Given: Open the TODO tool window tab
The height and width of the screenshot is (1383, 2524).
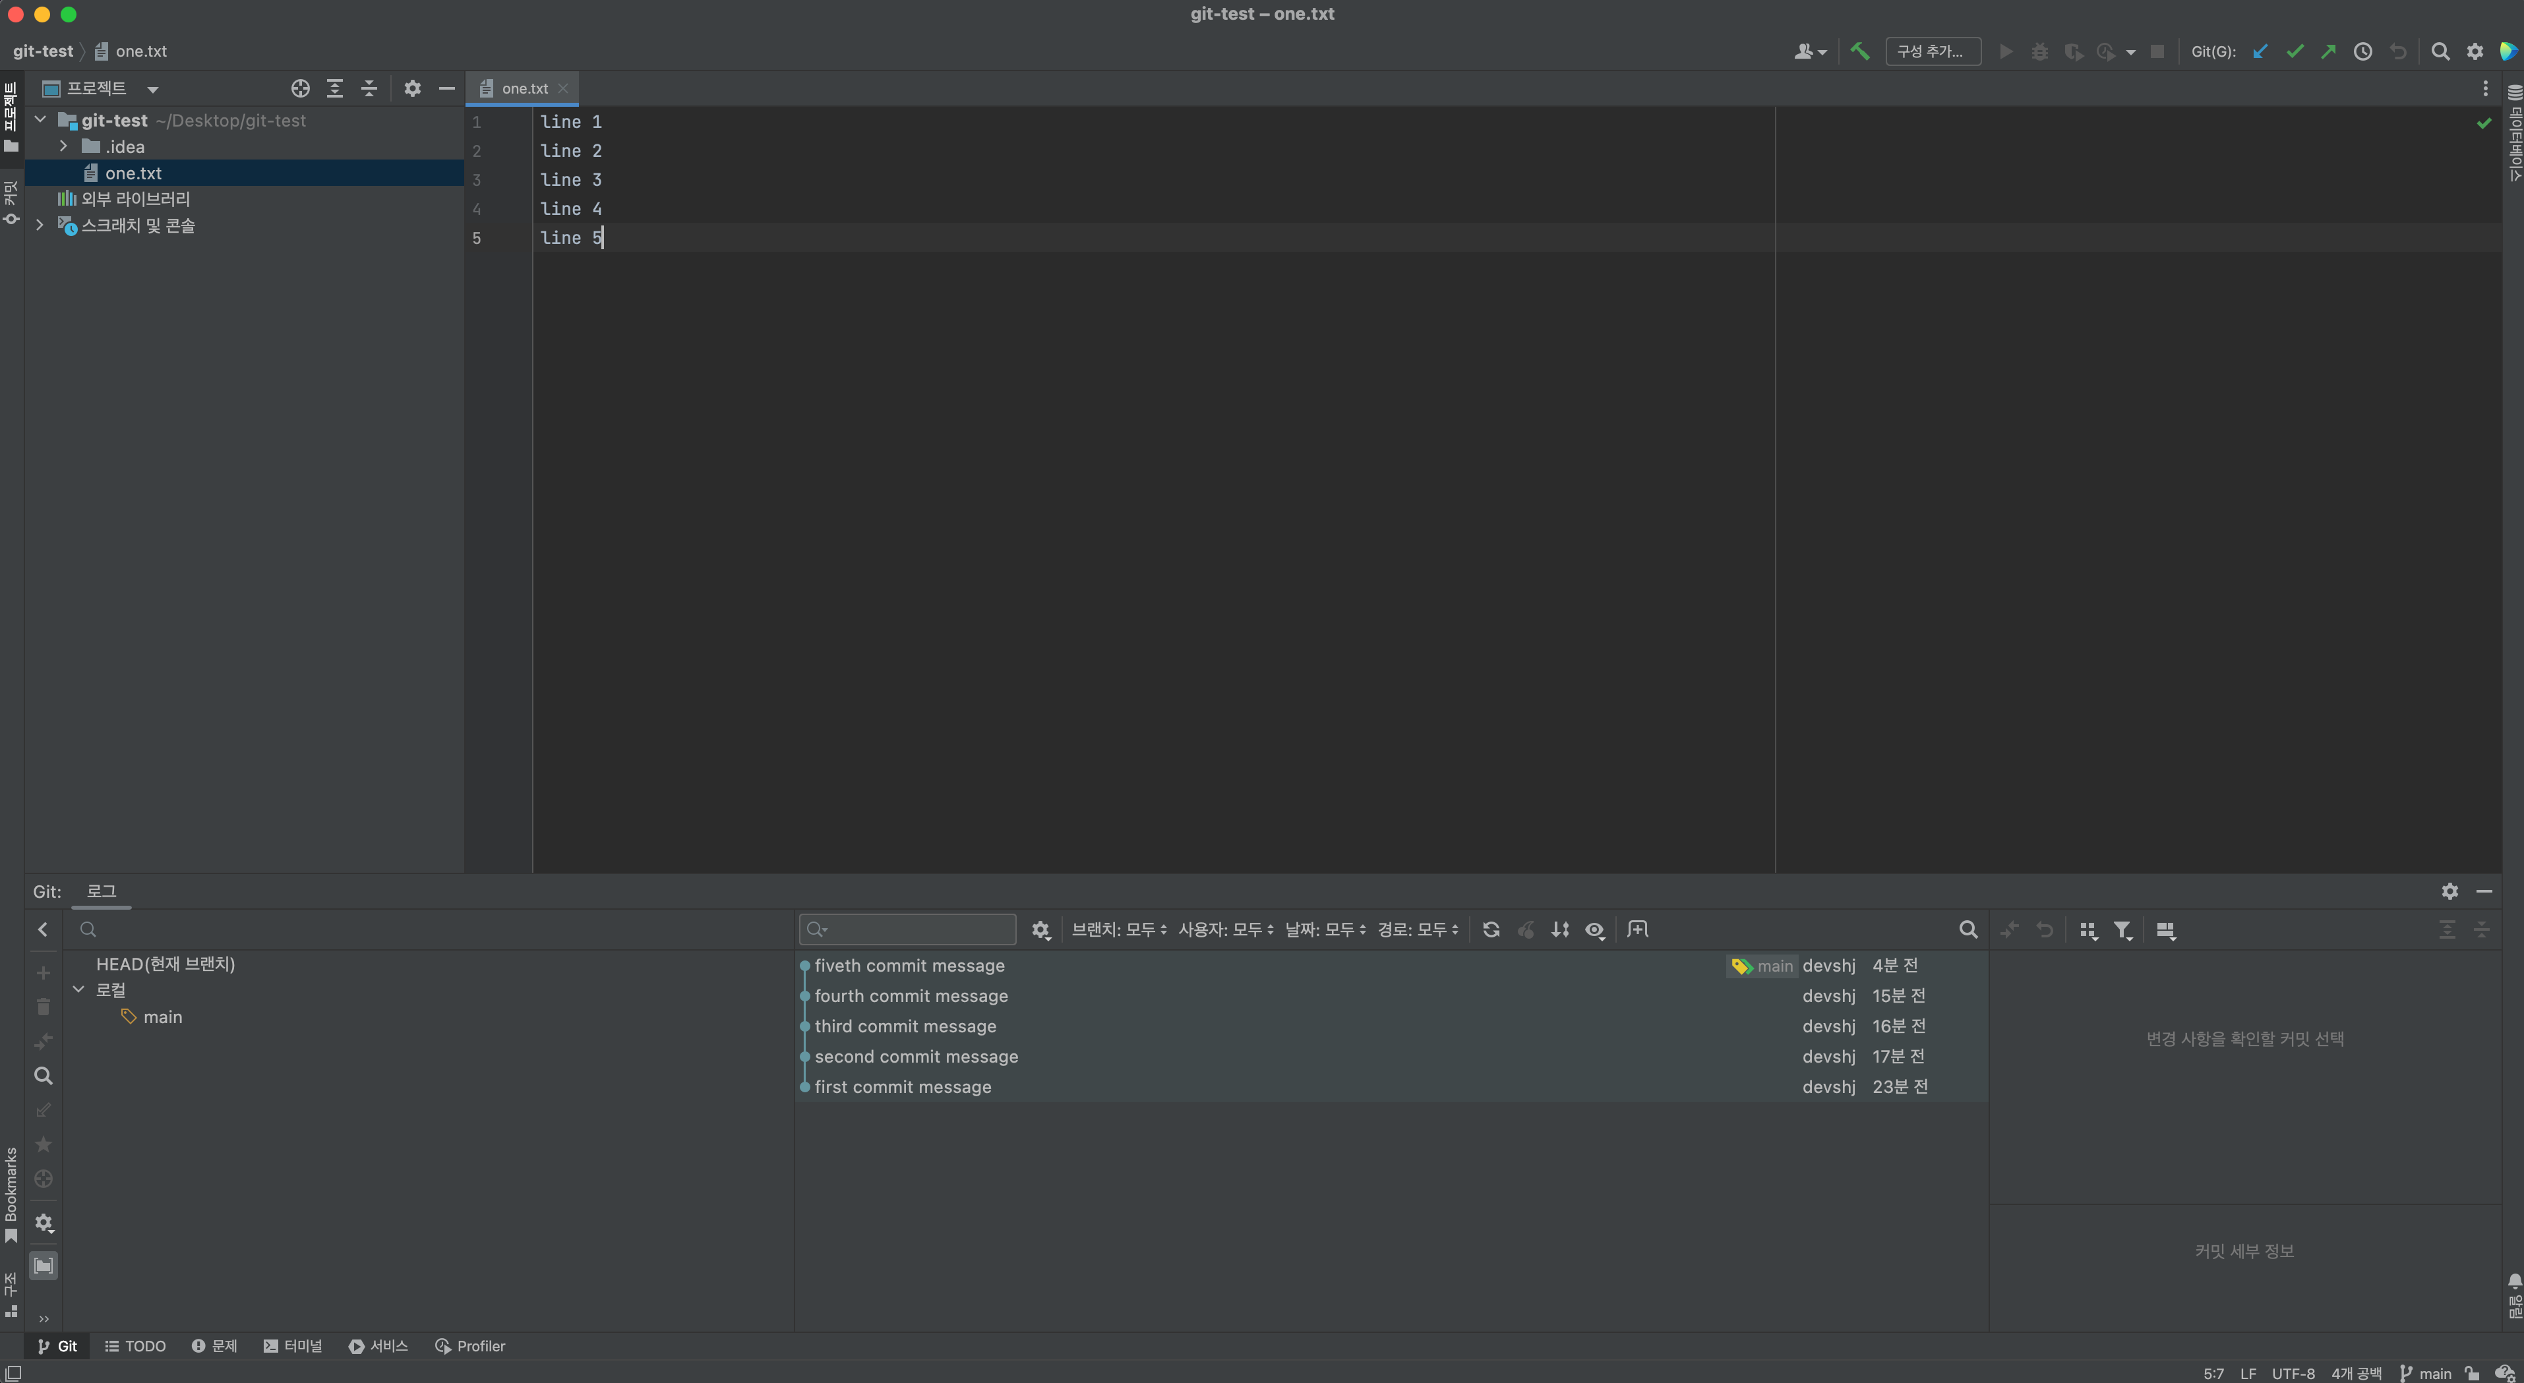Looking at the screenshot, I should [x=135, y=1346].
